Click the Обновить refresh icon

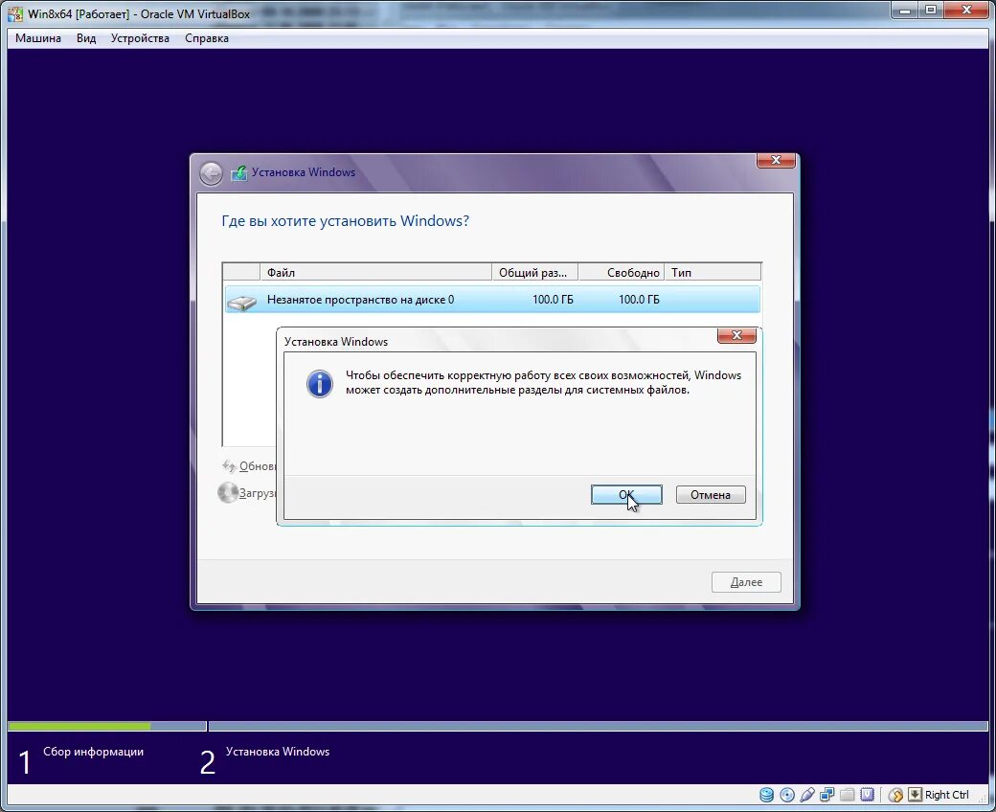229,466
